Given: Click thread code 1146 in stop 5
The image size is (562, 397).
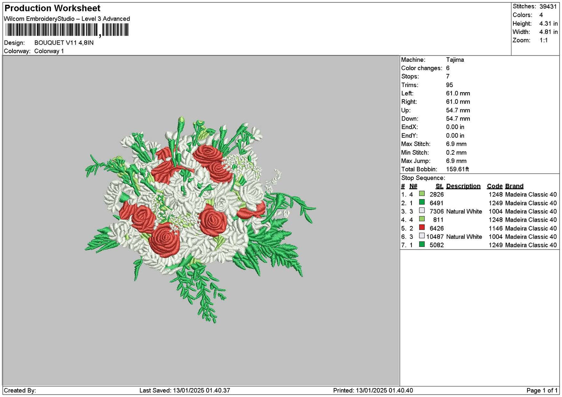Looking at the screenshot, I should click(x=495, y=229).
